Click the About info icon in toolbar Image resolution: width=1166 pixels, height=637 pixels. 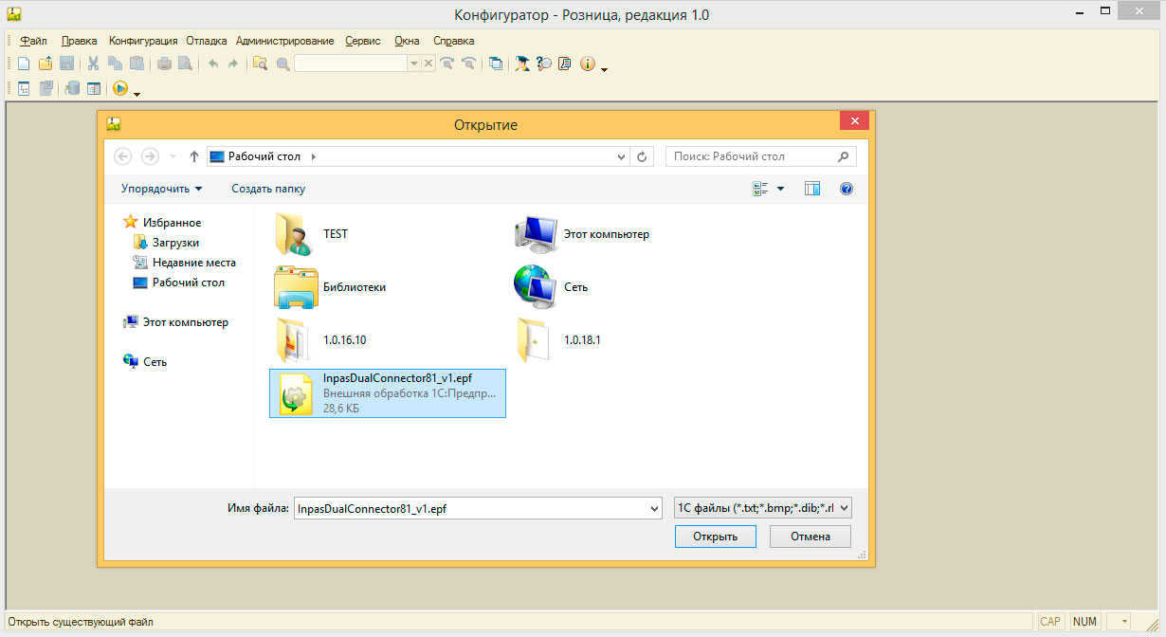tap(587, 64)
